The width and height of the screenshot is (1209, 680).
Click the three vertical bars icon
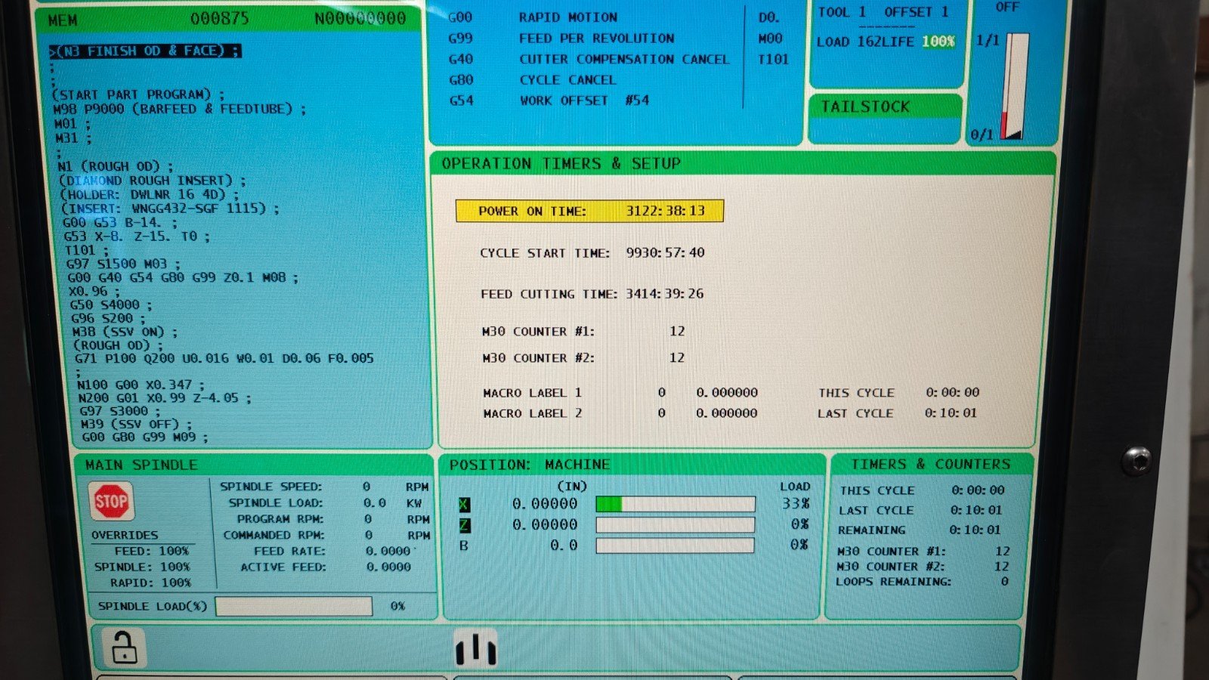475,649
